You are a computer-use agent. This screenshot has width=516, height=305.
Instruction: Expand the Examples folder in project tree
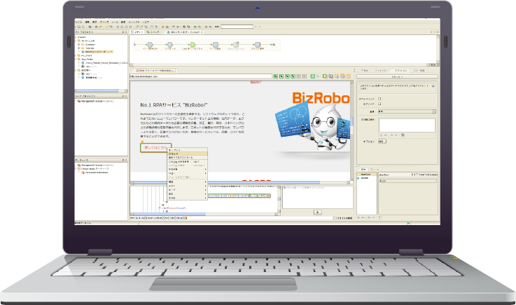pyautogui.click(x=79, y=44)
